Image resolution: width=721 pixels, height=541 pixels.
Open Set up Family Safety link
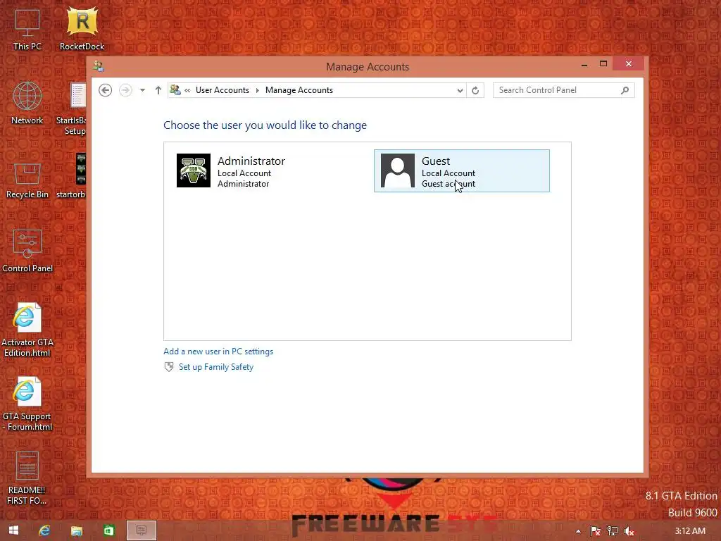click(216, 367)
